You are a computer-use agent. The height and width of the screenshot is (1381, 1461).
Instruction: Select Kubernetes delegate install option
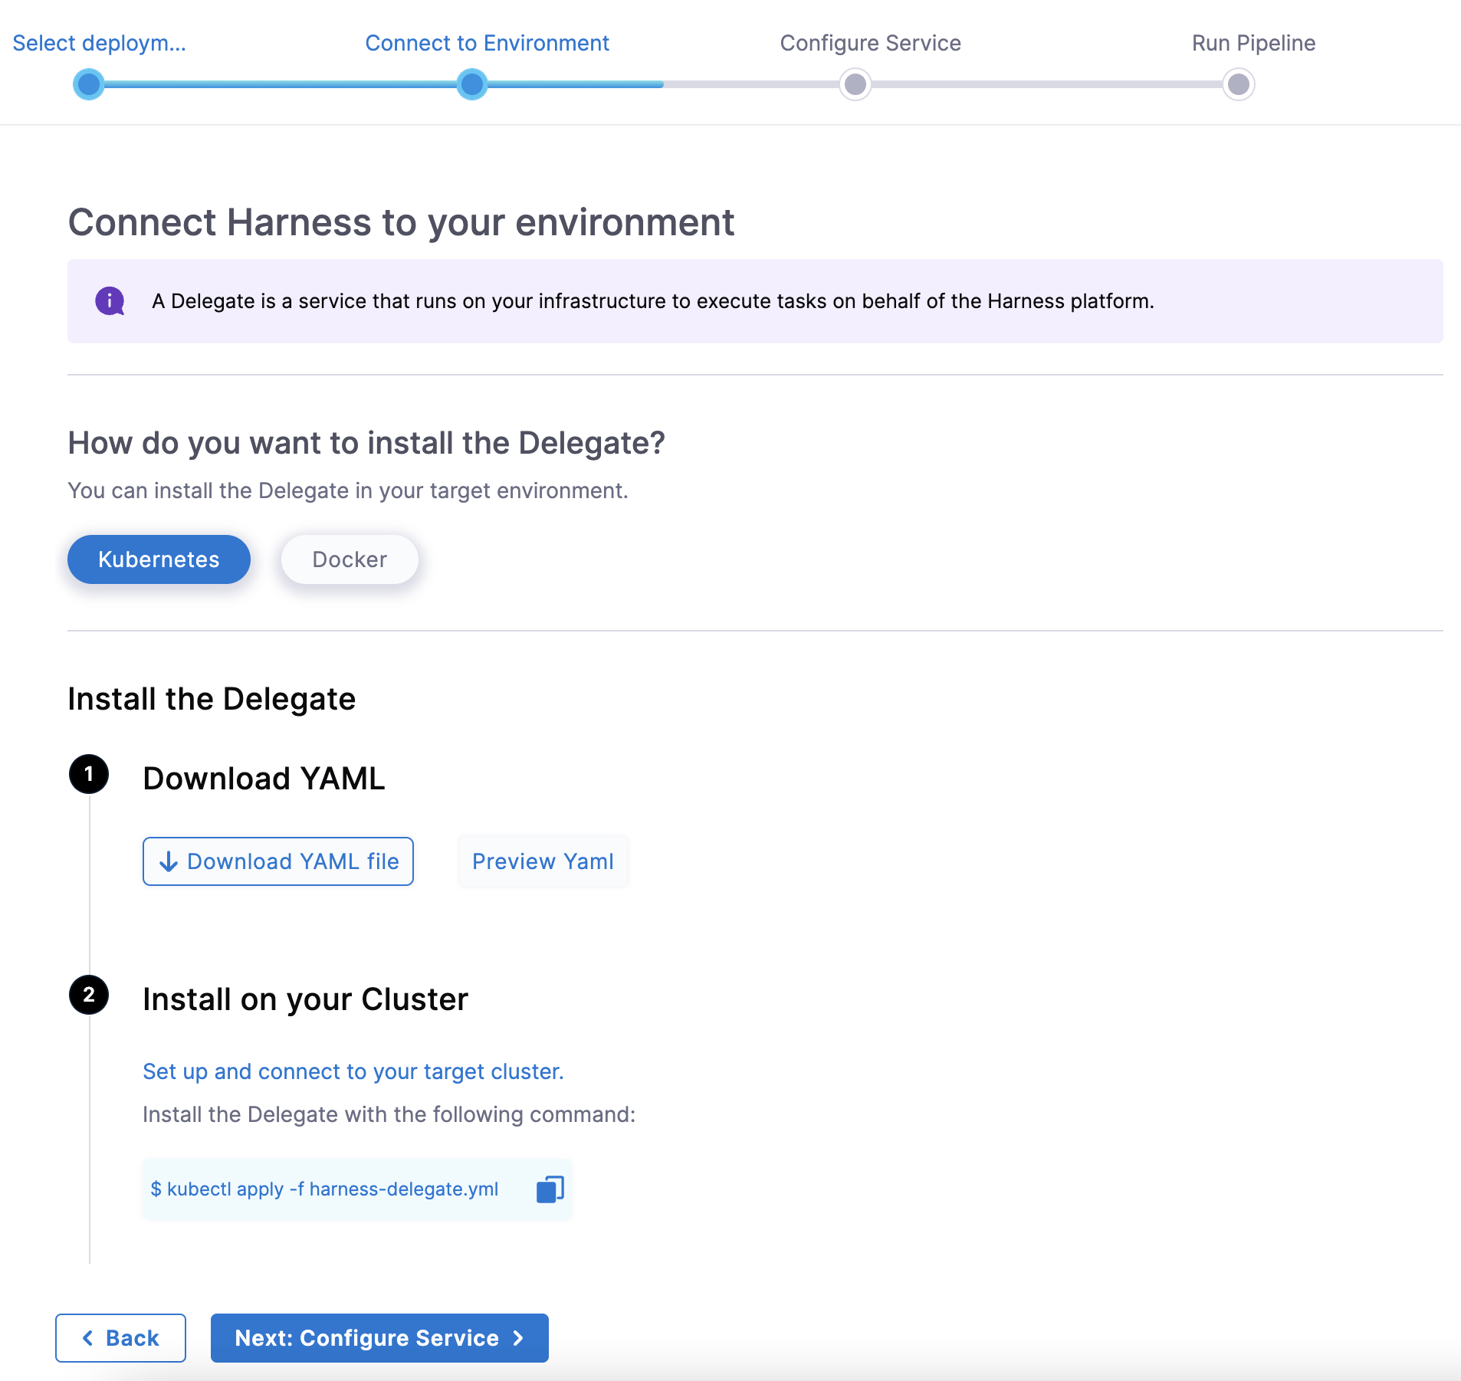click(159, 559)
